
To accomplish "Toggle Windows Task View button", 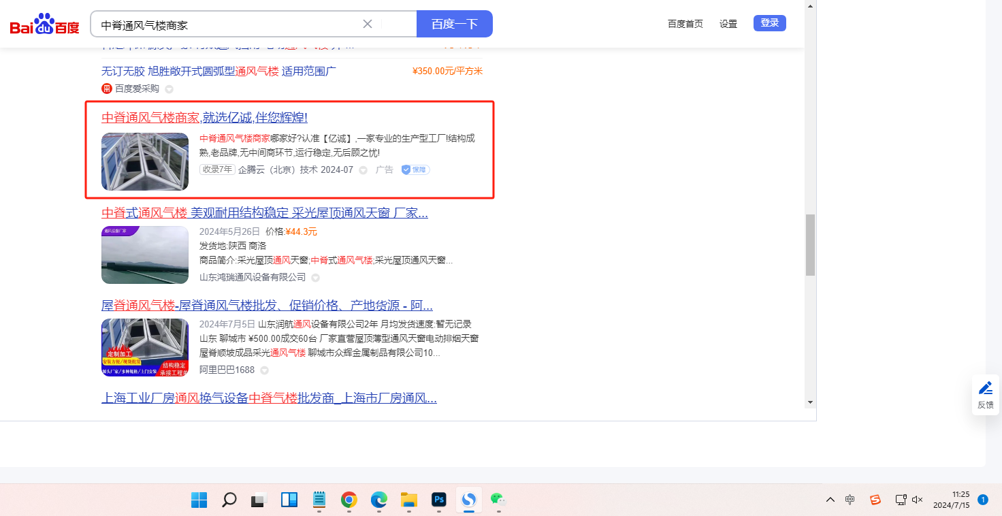I will pyautogui.click(x=259, y=500).
